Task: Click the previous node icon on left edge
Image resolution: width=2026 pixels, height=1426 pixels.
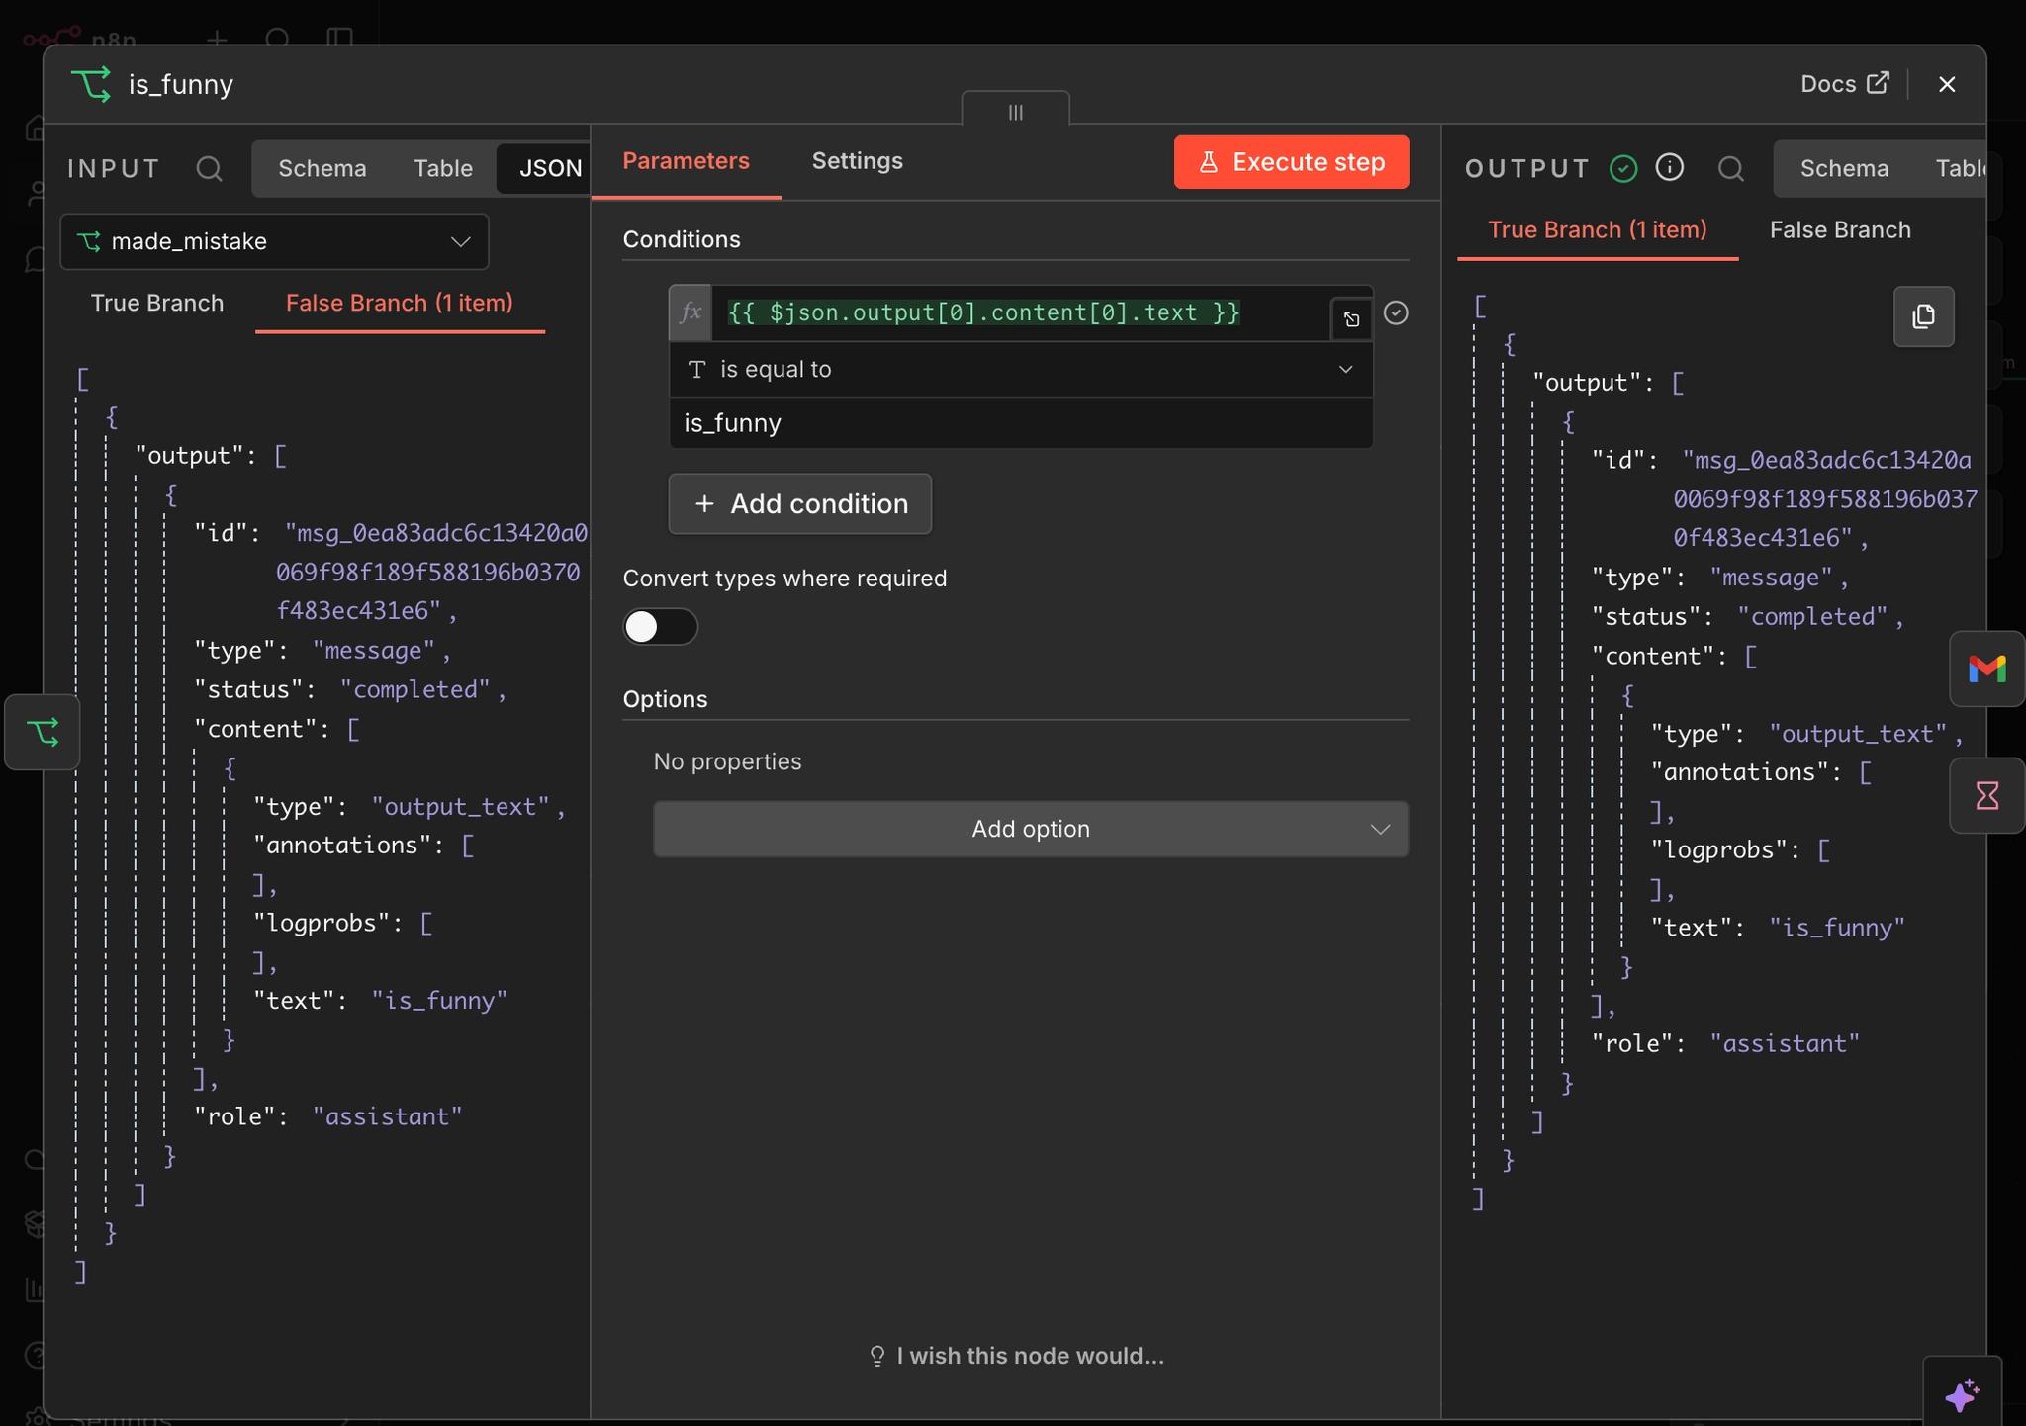Action: point(43,732)
